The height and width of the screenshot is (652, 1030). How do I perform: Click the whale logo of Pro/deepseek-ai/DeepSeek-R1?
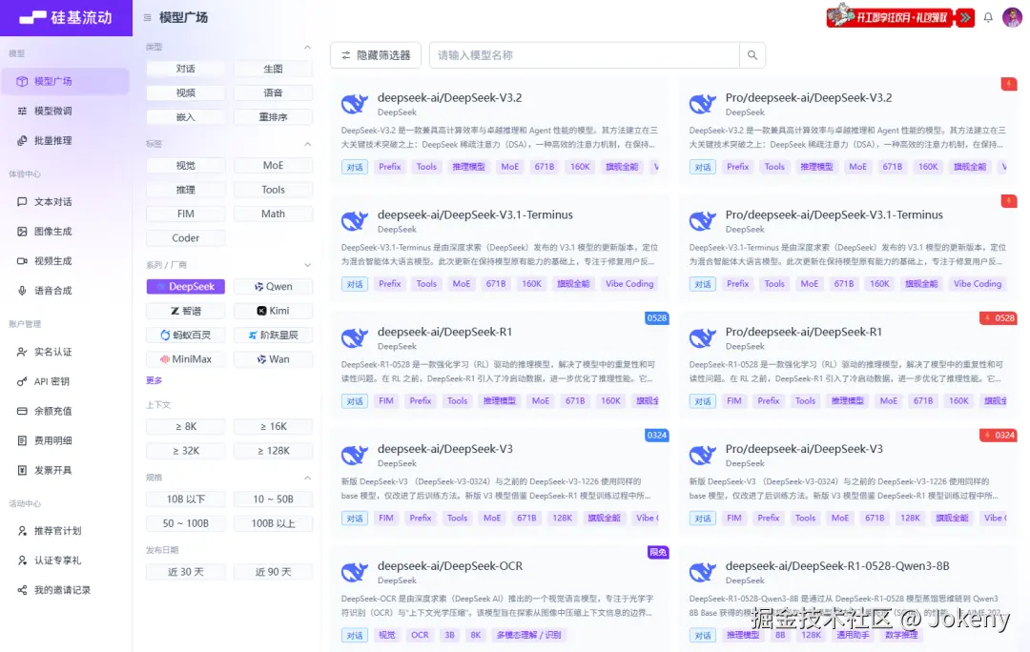coord(703,338)
